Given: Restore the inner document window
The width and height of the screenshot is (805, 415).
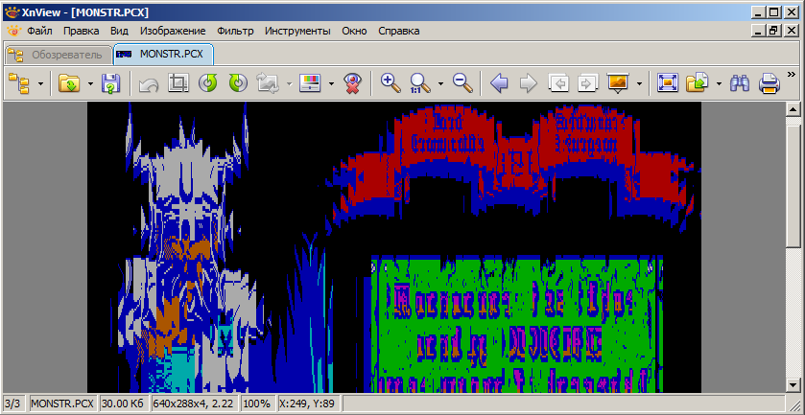Looking at the screenshot, I should point(774,31).
